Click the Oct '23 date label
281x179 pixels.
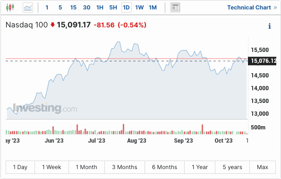point(224,141)
